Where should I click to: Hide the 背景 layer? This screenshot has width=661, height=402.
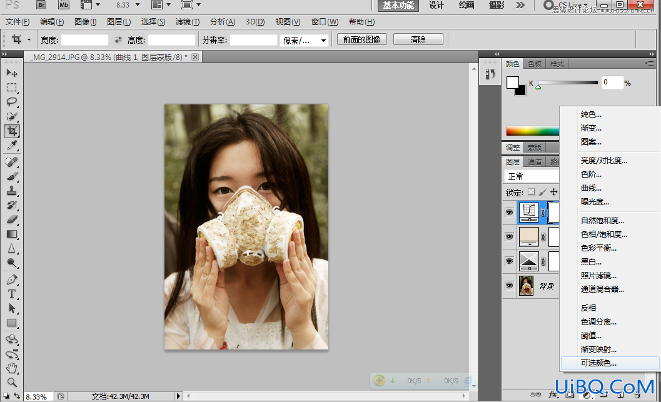[509, 285]
